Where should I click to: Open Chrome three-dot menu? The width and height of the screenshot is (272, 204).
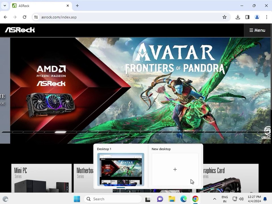266,17
